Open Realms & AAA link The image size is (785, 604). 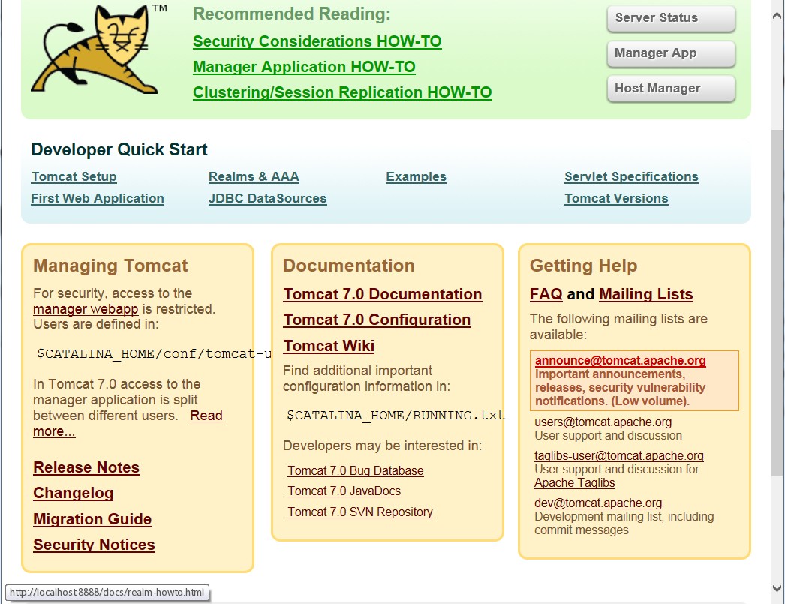254,176
